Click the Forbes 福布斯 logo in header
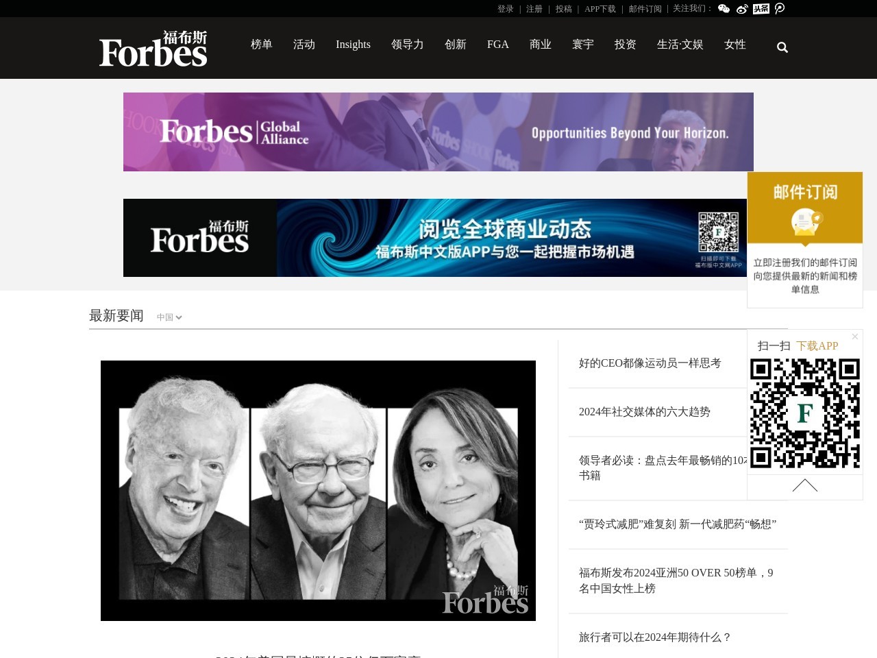 [x=153, y=49]
